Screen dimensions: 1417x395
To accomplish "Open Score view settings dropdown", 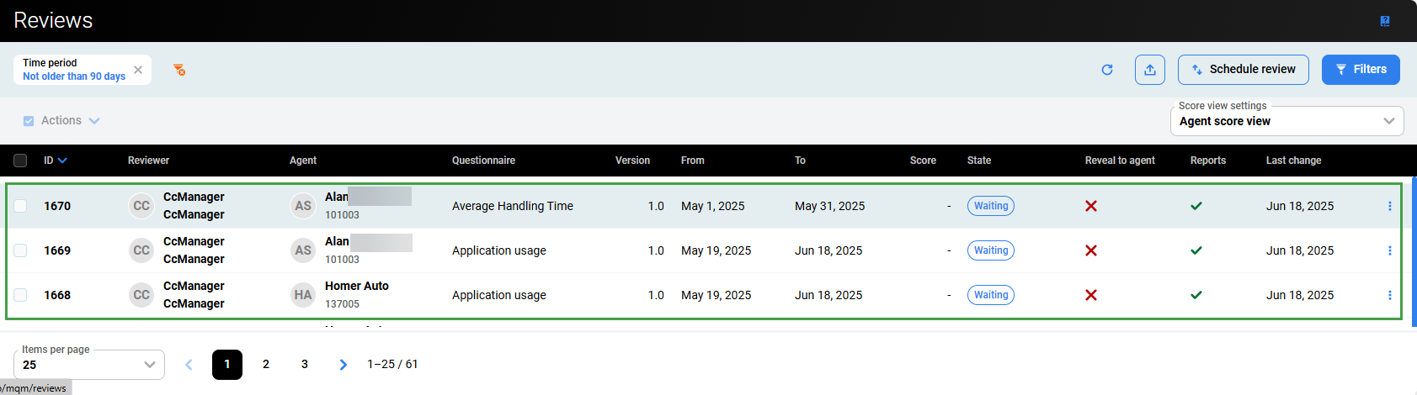I will tap(1286, 121).
